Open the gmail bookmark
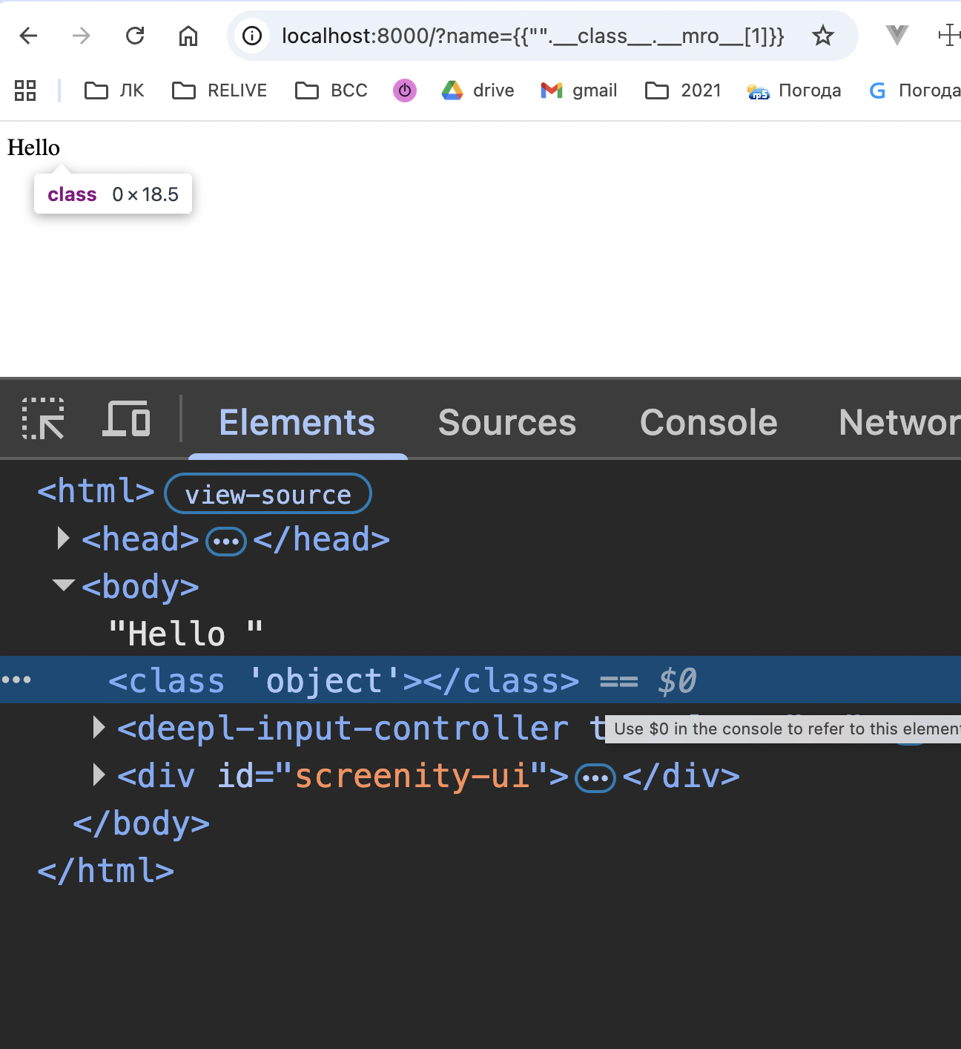The height and width of the screenshot is (1049, 961). click(579, 91)
